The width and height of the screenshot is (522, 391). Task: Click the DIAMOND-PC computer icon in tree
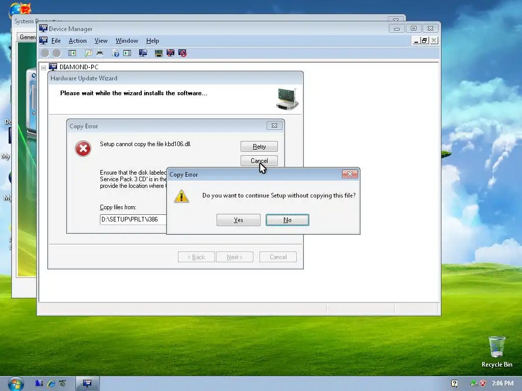tap(53, 67)
